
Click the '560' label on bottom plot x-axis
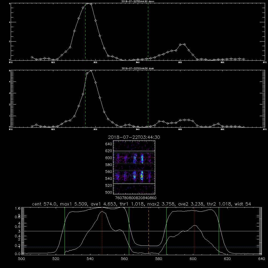pyautogui.click(x=124, y=259)
